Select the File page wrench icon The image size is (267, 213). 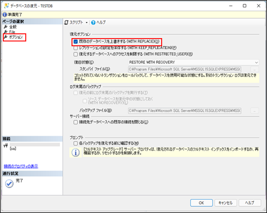click(x=6, y=31)
